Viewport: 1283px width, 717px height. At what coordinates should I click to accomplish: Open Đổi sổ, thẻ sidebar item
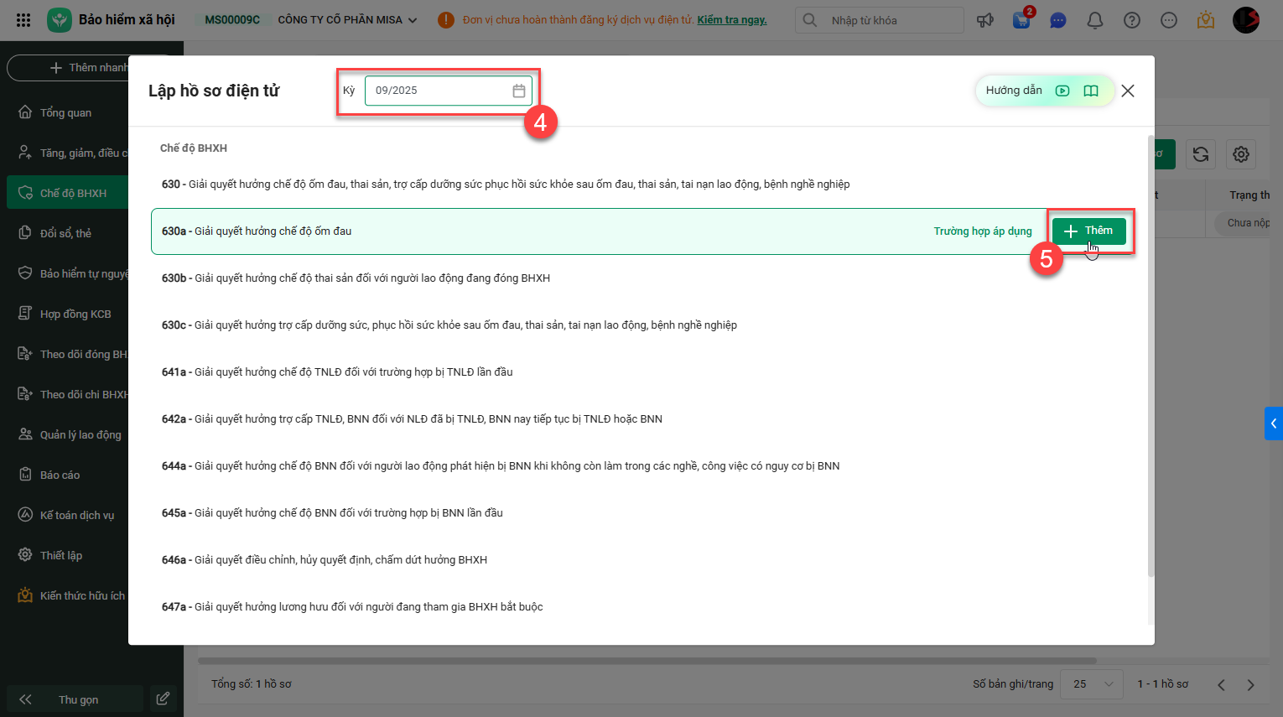67,233
